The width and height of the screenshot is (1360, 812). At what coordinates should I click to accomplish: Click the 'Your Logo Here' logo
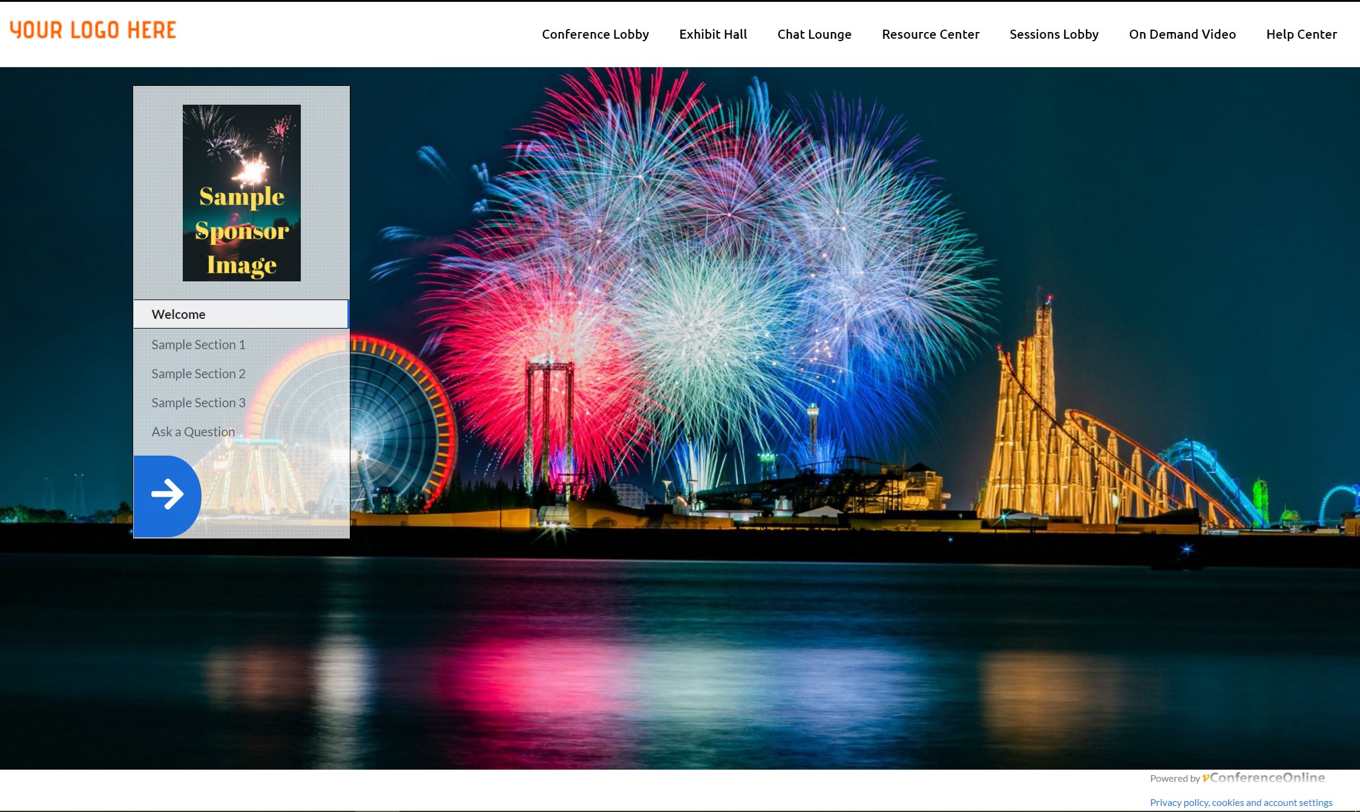93,30
